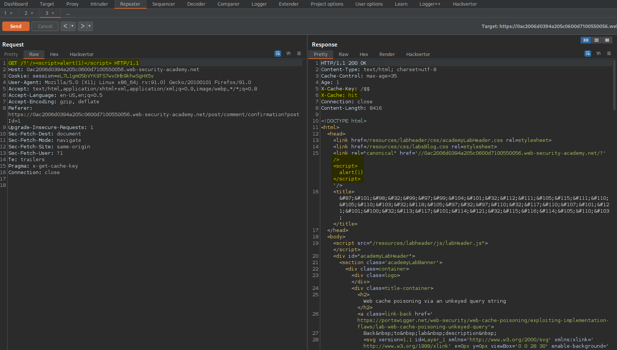Viewport: 617px width, 350px height.
Task: Close Repeater tab 2
Action: (32, 13)
